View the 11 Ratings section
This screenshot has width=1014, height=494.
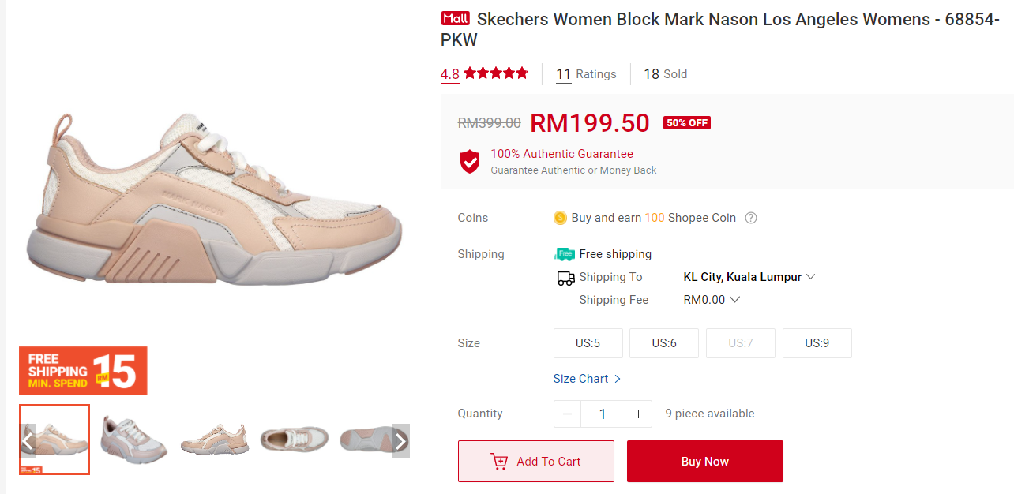pyautogui.click(x=586, y=74)
